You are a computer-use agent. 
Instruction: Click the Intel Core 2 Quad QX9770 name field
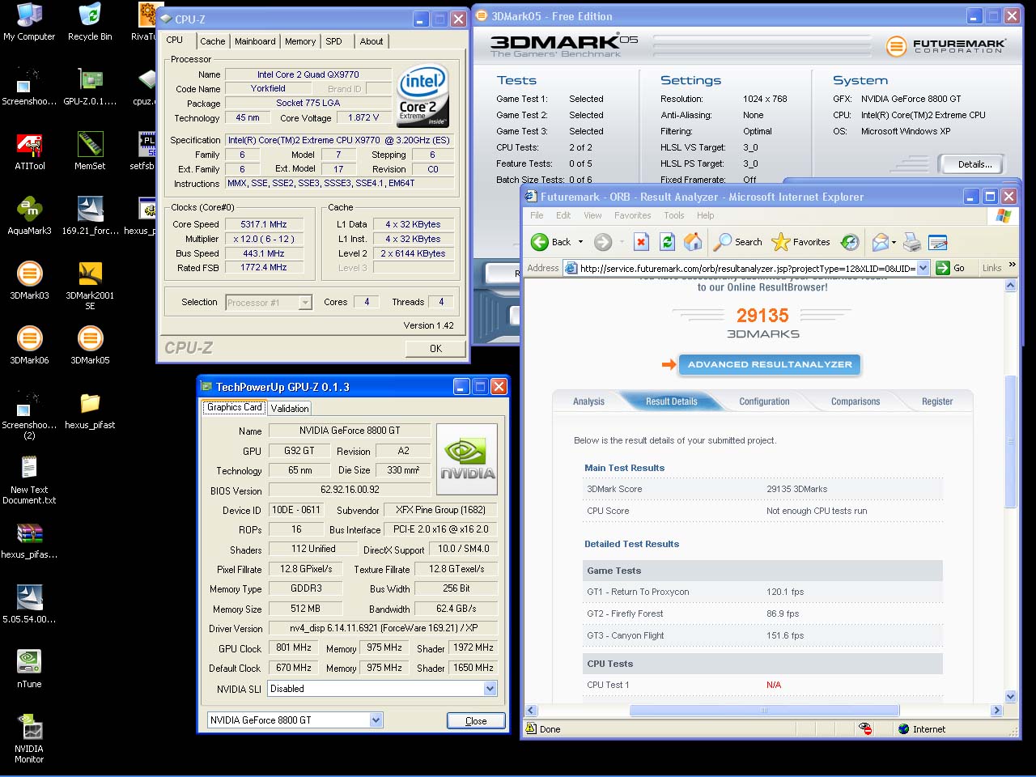tap(308, 74)
